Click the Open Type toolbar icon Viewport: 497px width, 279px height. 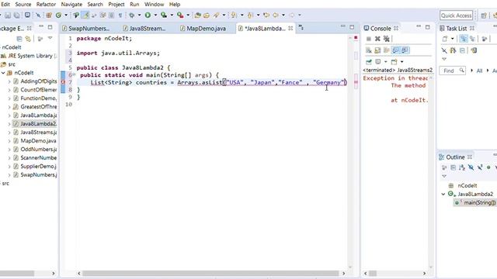click(198, 15)
